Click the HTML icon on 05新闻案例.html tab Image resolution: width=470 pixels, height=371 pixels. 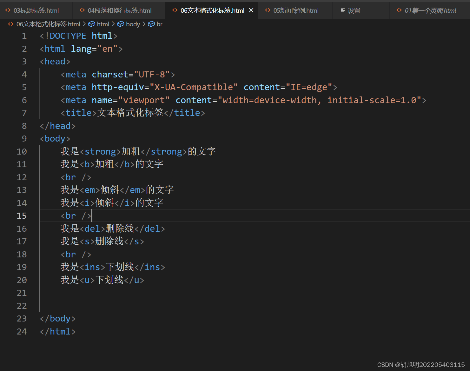[268, 10]
